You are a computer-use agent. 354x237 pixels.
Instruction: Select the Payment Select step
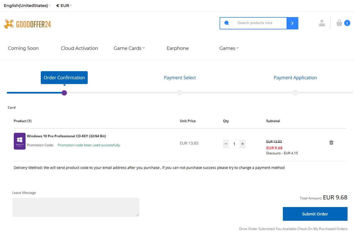pyautogui.click(x=180, y=78)
